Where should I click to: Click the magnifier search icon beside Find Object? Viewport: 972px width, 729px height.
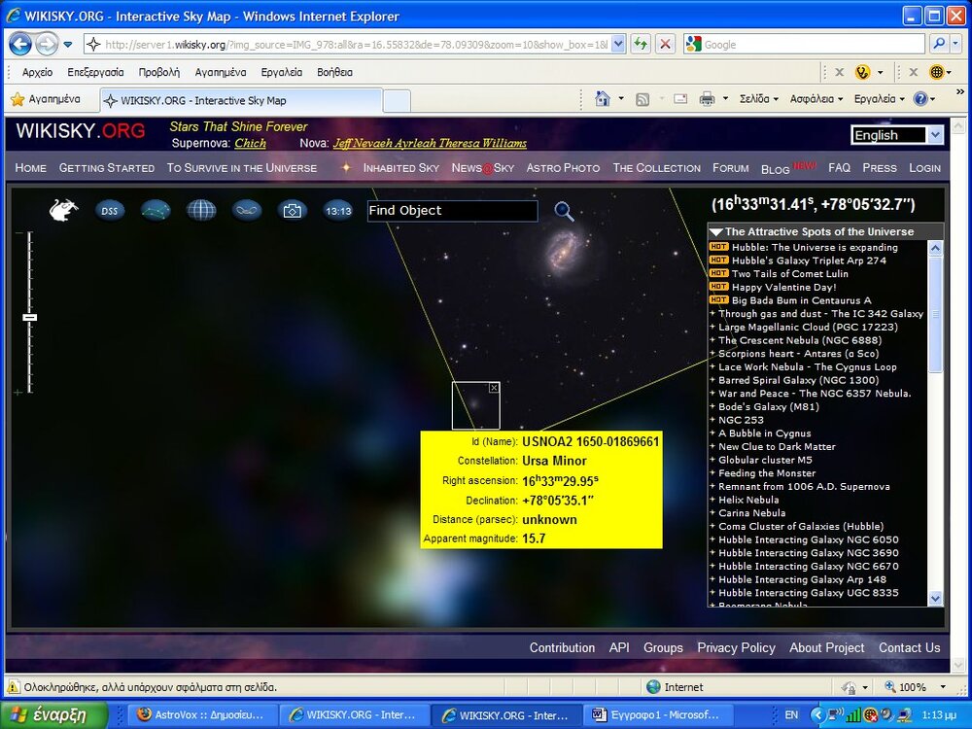coord(564,211)
